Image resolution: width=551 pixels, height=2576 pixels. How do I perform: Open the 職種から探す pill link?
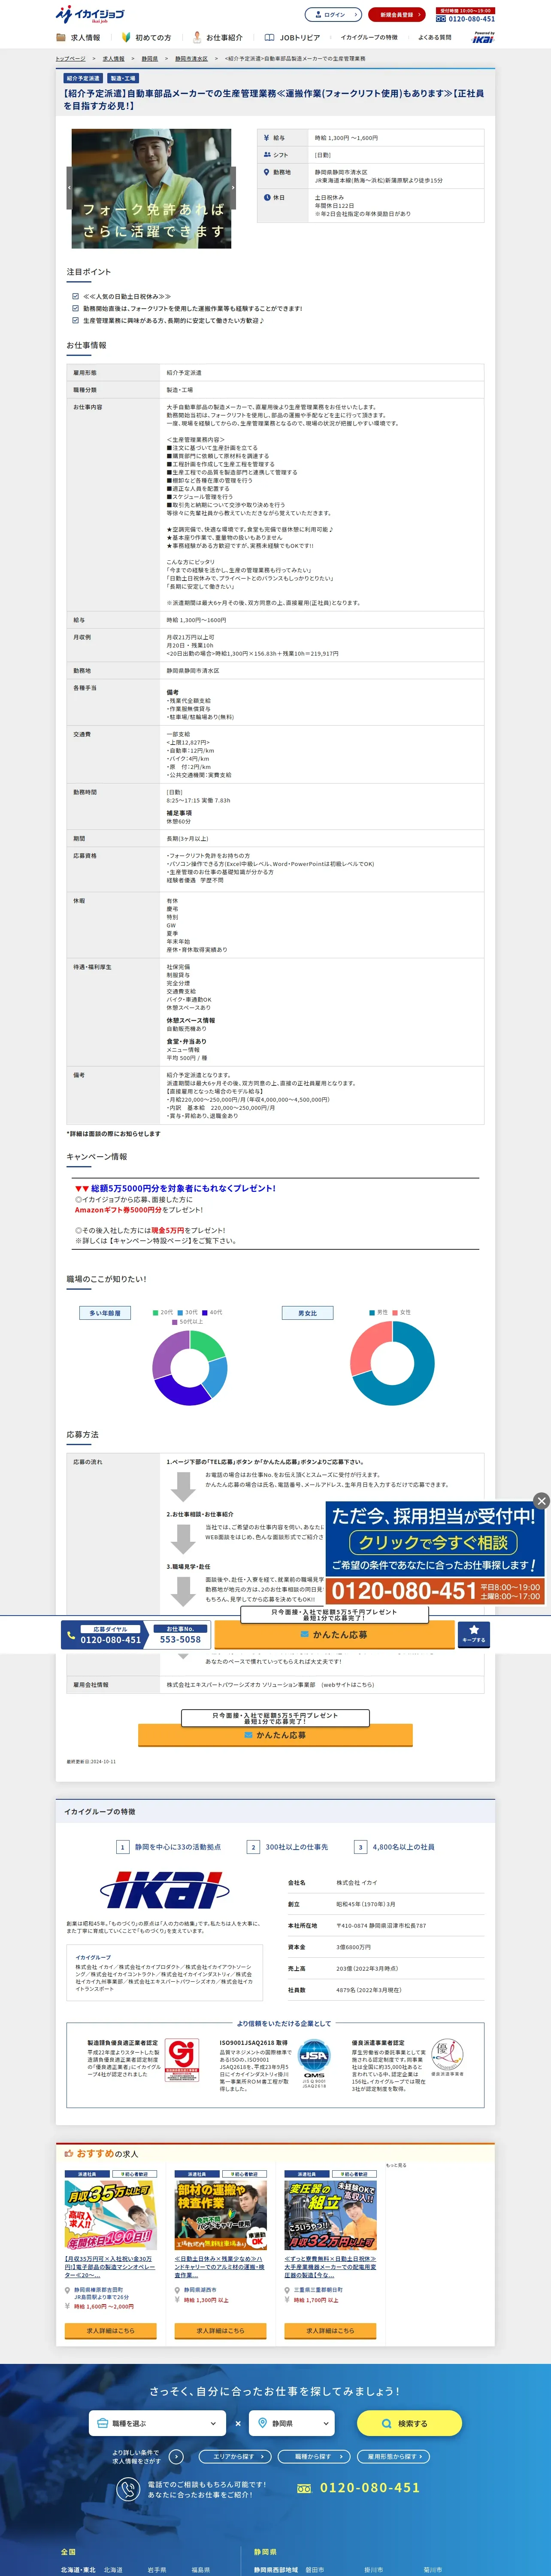tap(314, 2456)
